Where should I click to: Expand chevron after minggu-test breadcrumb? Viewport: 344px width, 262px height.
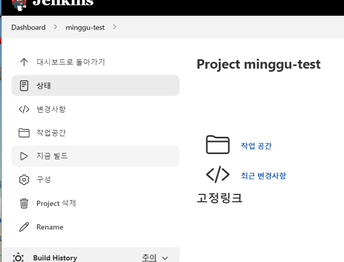click(x=115, y=27)
